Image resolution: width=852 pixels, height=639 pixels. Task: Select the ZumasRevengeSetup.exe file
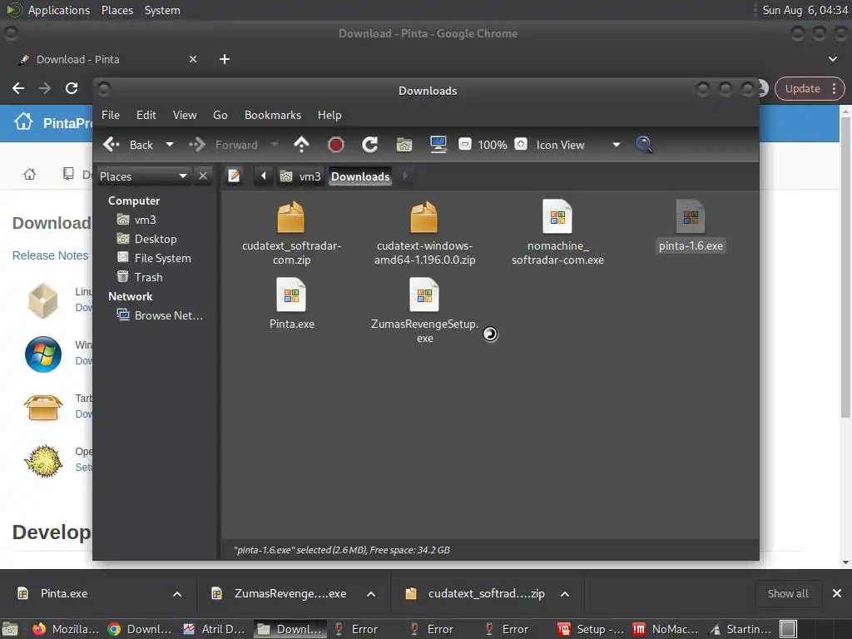(424, 311)
